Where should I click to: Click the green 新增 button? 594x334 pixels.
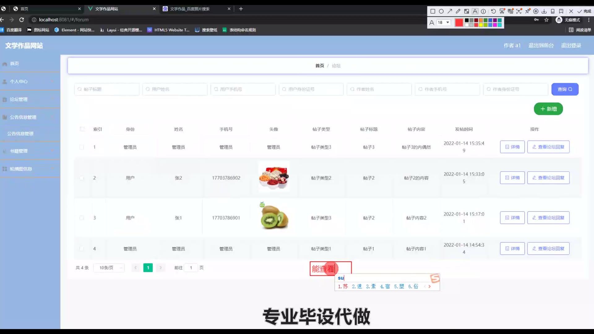[x=548, y=109]
